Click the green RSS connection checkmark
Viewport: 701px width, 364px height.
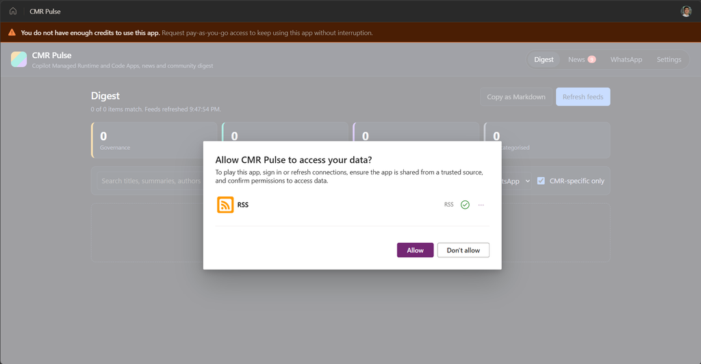tap(465, 205)
